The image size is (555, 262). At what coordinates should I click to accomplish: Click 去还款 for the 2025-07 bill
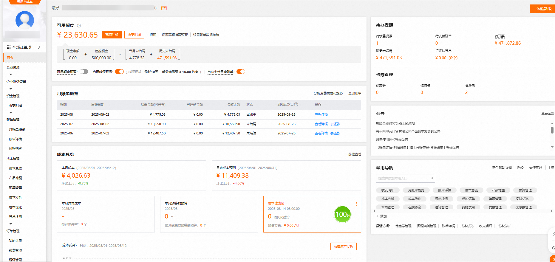[x=335, y=124]
